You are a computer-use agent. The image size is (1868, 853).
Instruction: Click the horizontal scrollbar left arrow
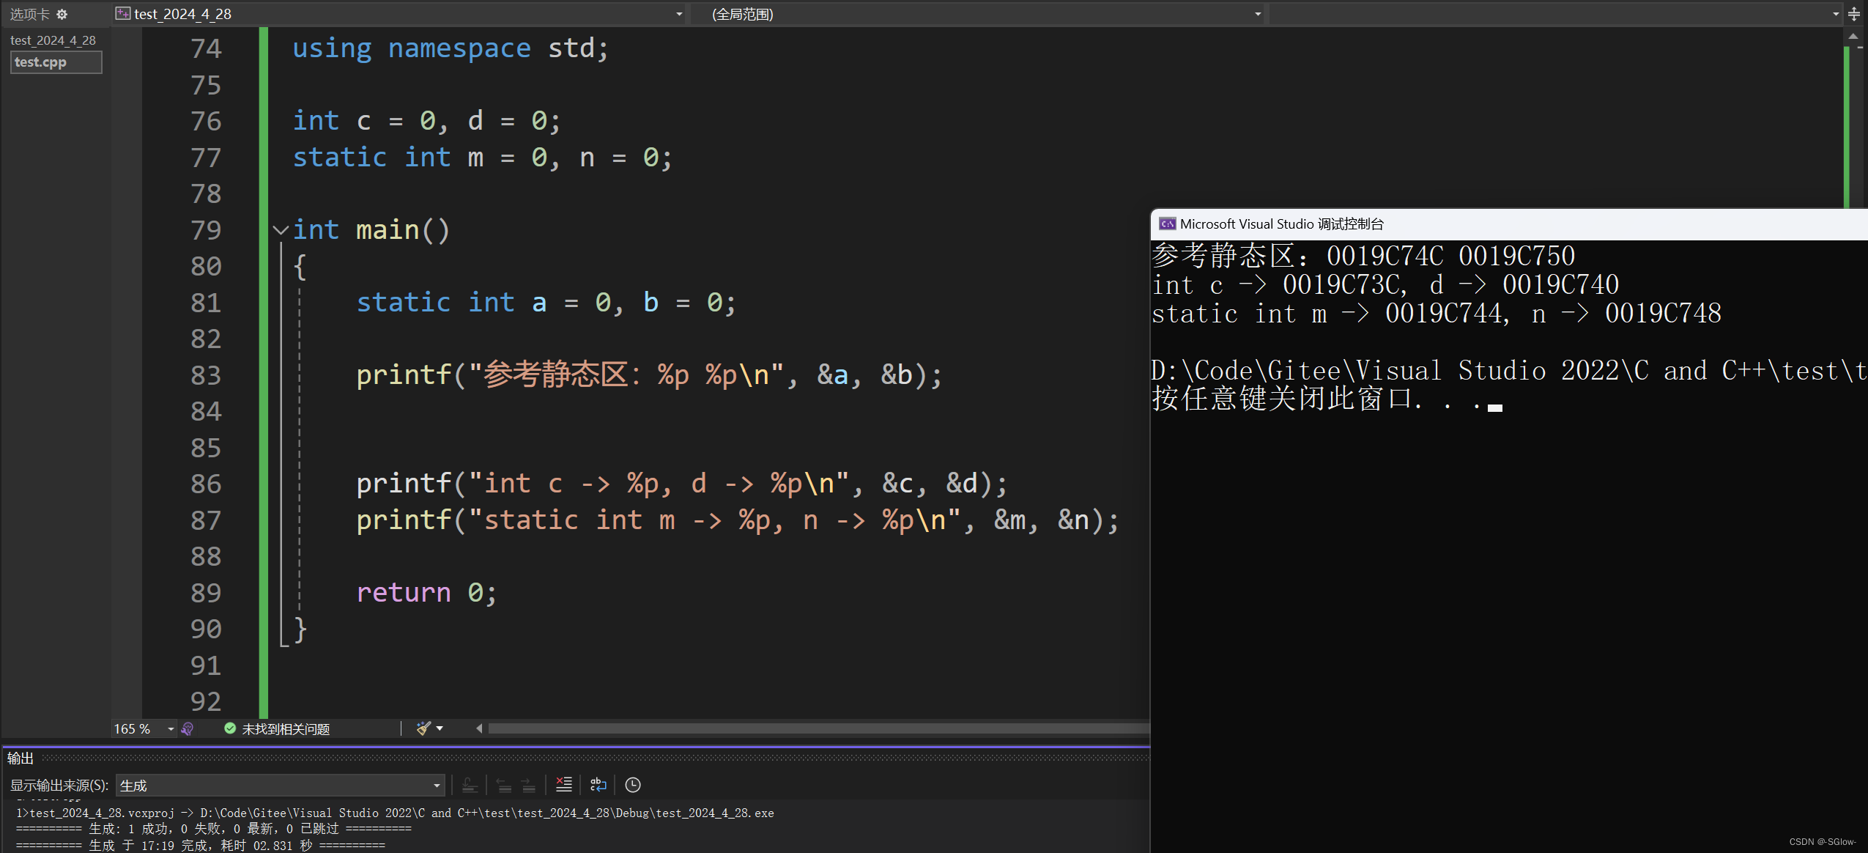(479, 728)
